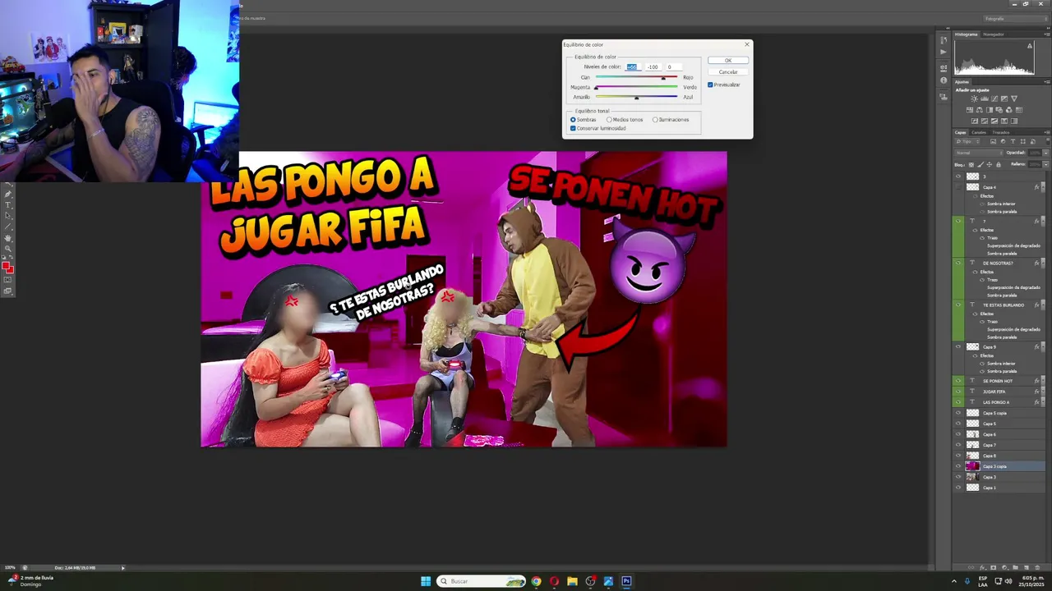Lock layer position icon
Image resolution: width=1052 pixels, height=591 pixels.
click(990, 164)
